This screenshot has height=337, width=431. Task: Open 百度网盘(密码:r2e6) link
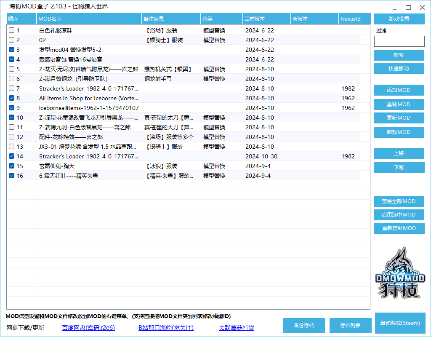coord(88,328)
